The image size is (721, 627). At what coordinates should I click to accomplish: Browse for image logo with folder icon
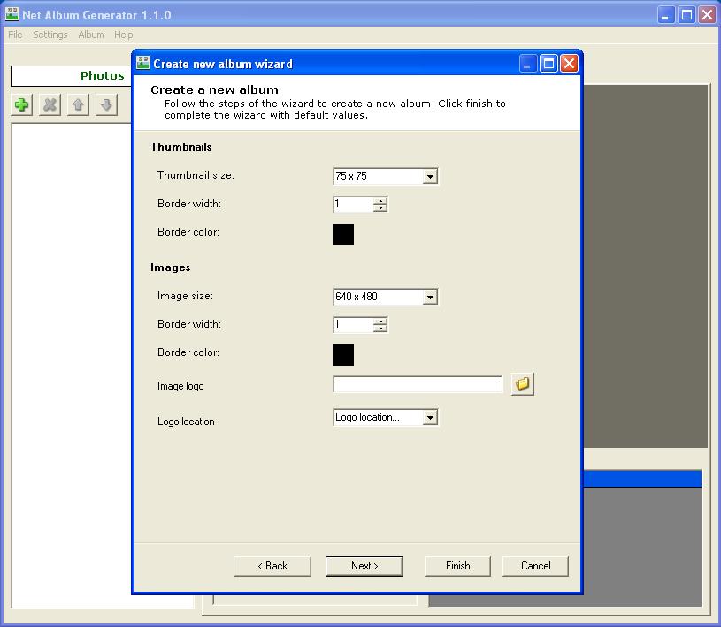(x=522, y=384)
